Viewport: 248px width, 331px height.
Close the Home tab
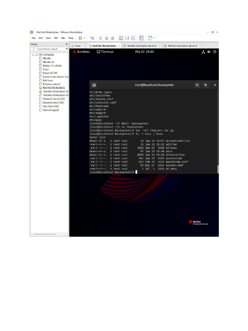coord(85,46)
